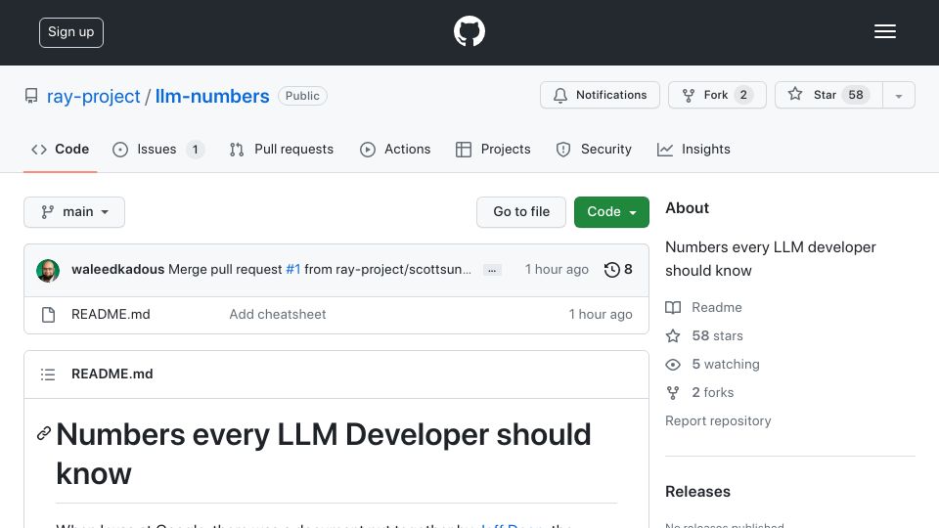Open the waleedkadous author link

[118, 270]
